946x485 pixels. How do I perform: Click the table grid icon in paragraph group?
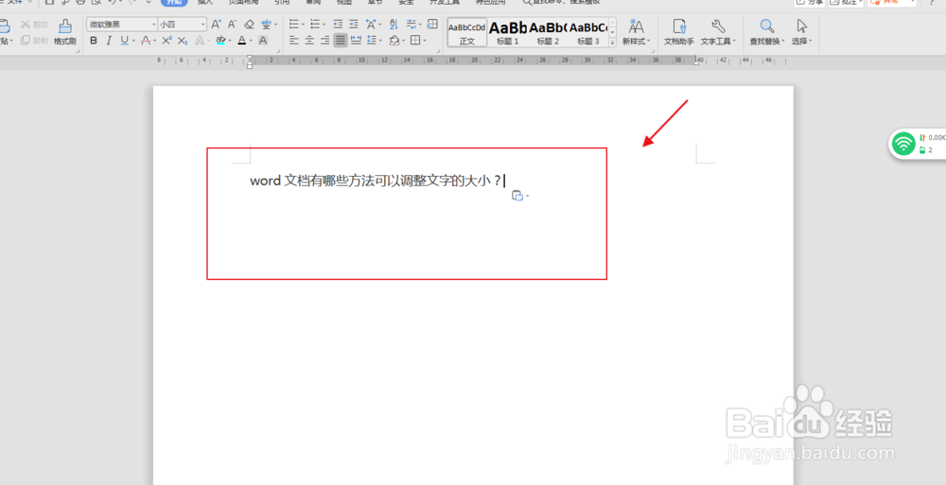pyautogui.click(x=432, y=25)
